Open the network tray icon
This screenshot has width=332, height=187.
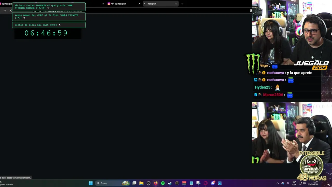(x=300, y=183)
